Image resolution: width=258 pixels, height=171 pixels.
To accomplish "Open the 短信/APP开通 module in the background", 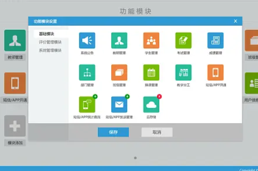I will [x=15, y=84].
